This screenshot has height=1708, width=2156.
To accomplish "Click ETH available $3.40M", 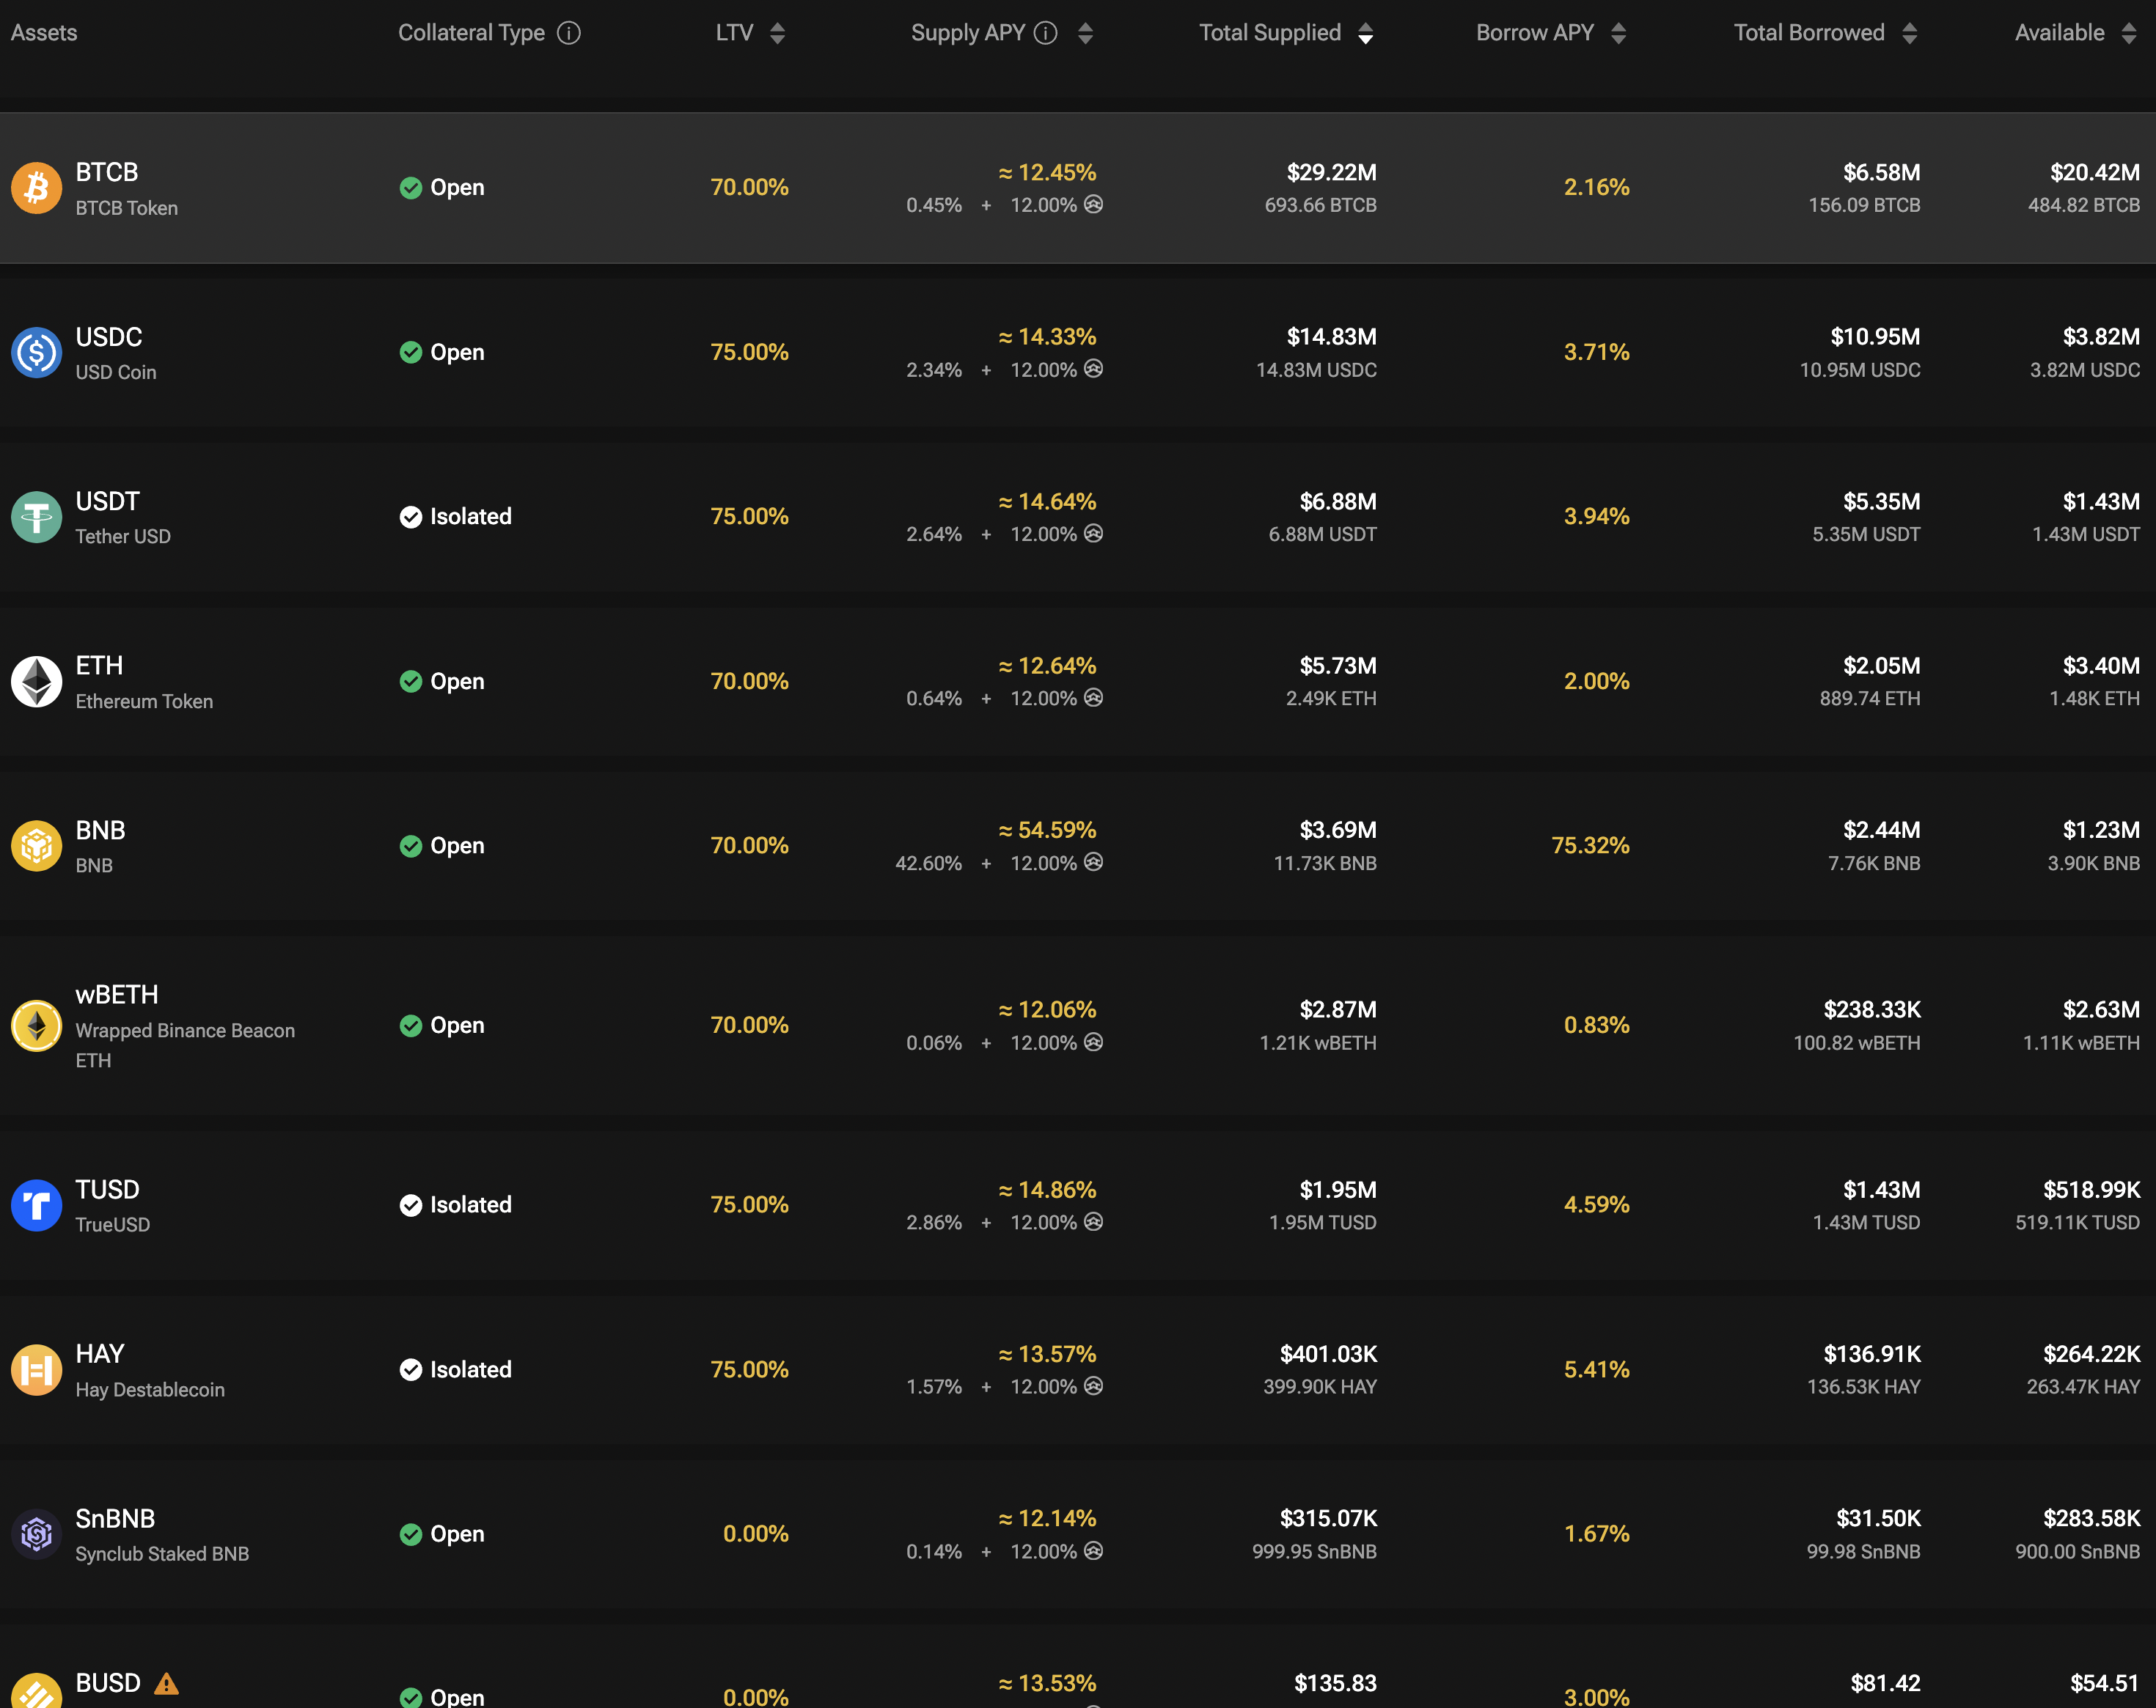I will coord(2102,666).
